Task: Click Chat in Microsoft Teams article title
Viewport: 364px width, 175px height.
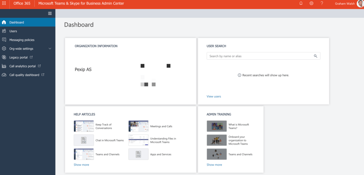Action: 109,140
